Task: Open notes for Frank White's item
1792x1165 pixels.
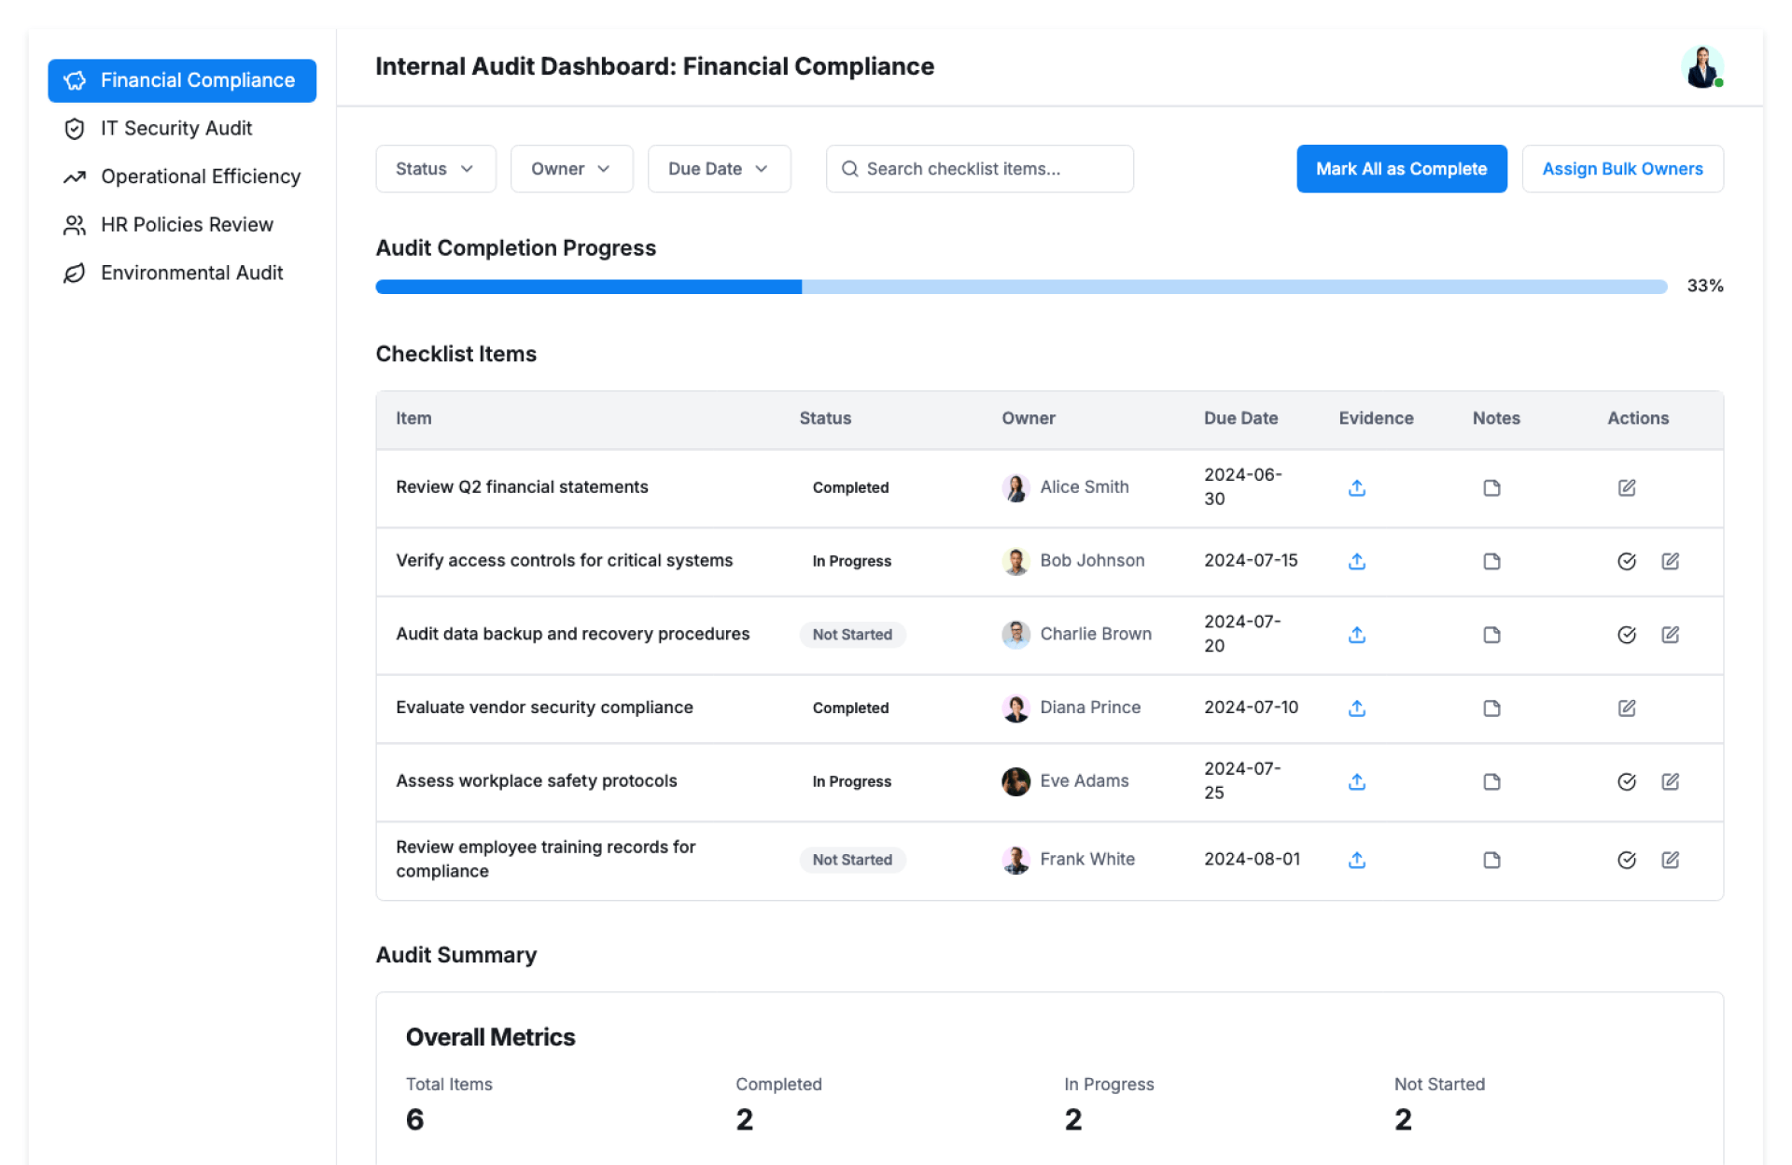Action: 1491,860
